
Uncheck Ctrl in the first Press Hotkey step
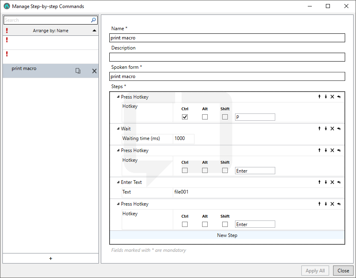(185, 117)
